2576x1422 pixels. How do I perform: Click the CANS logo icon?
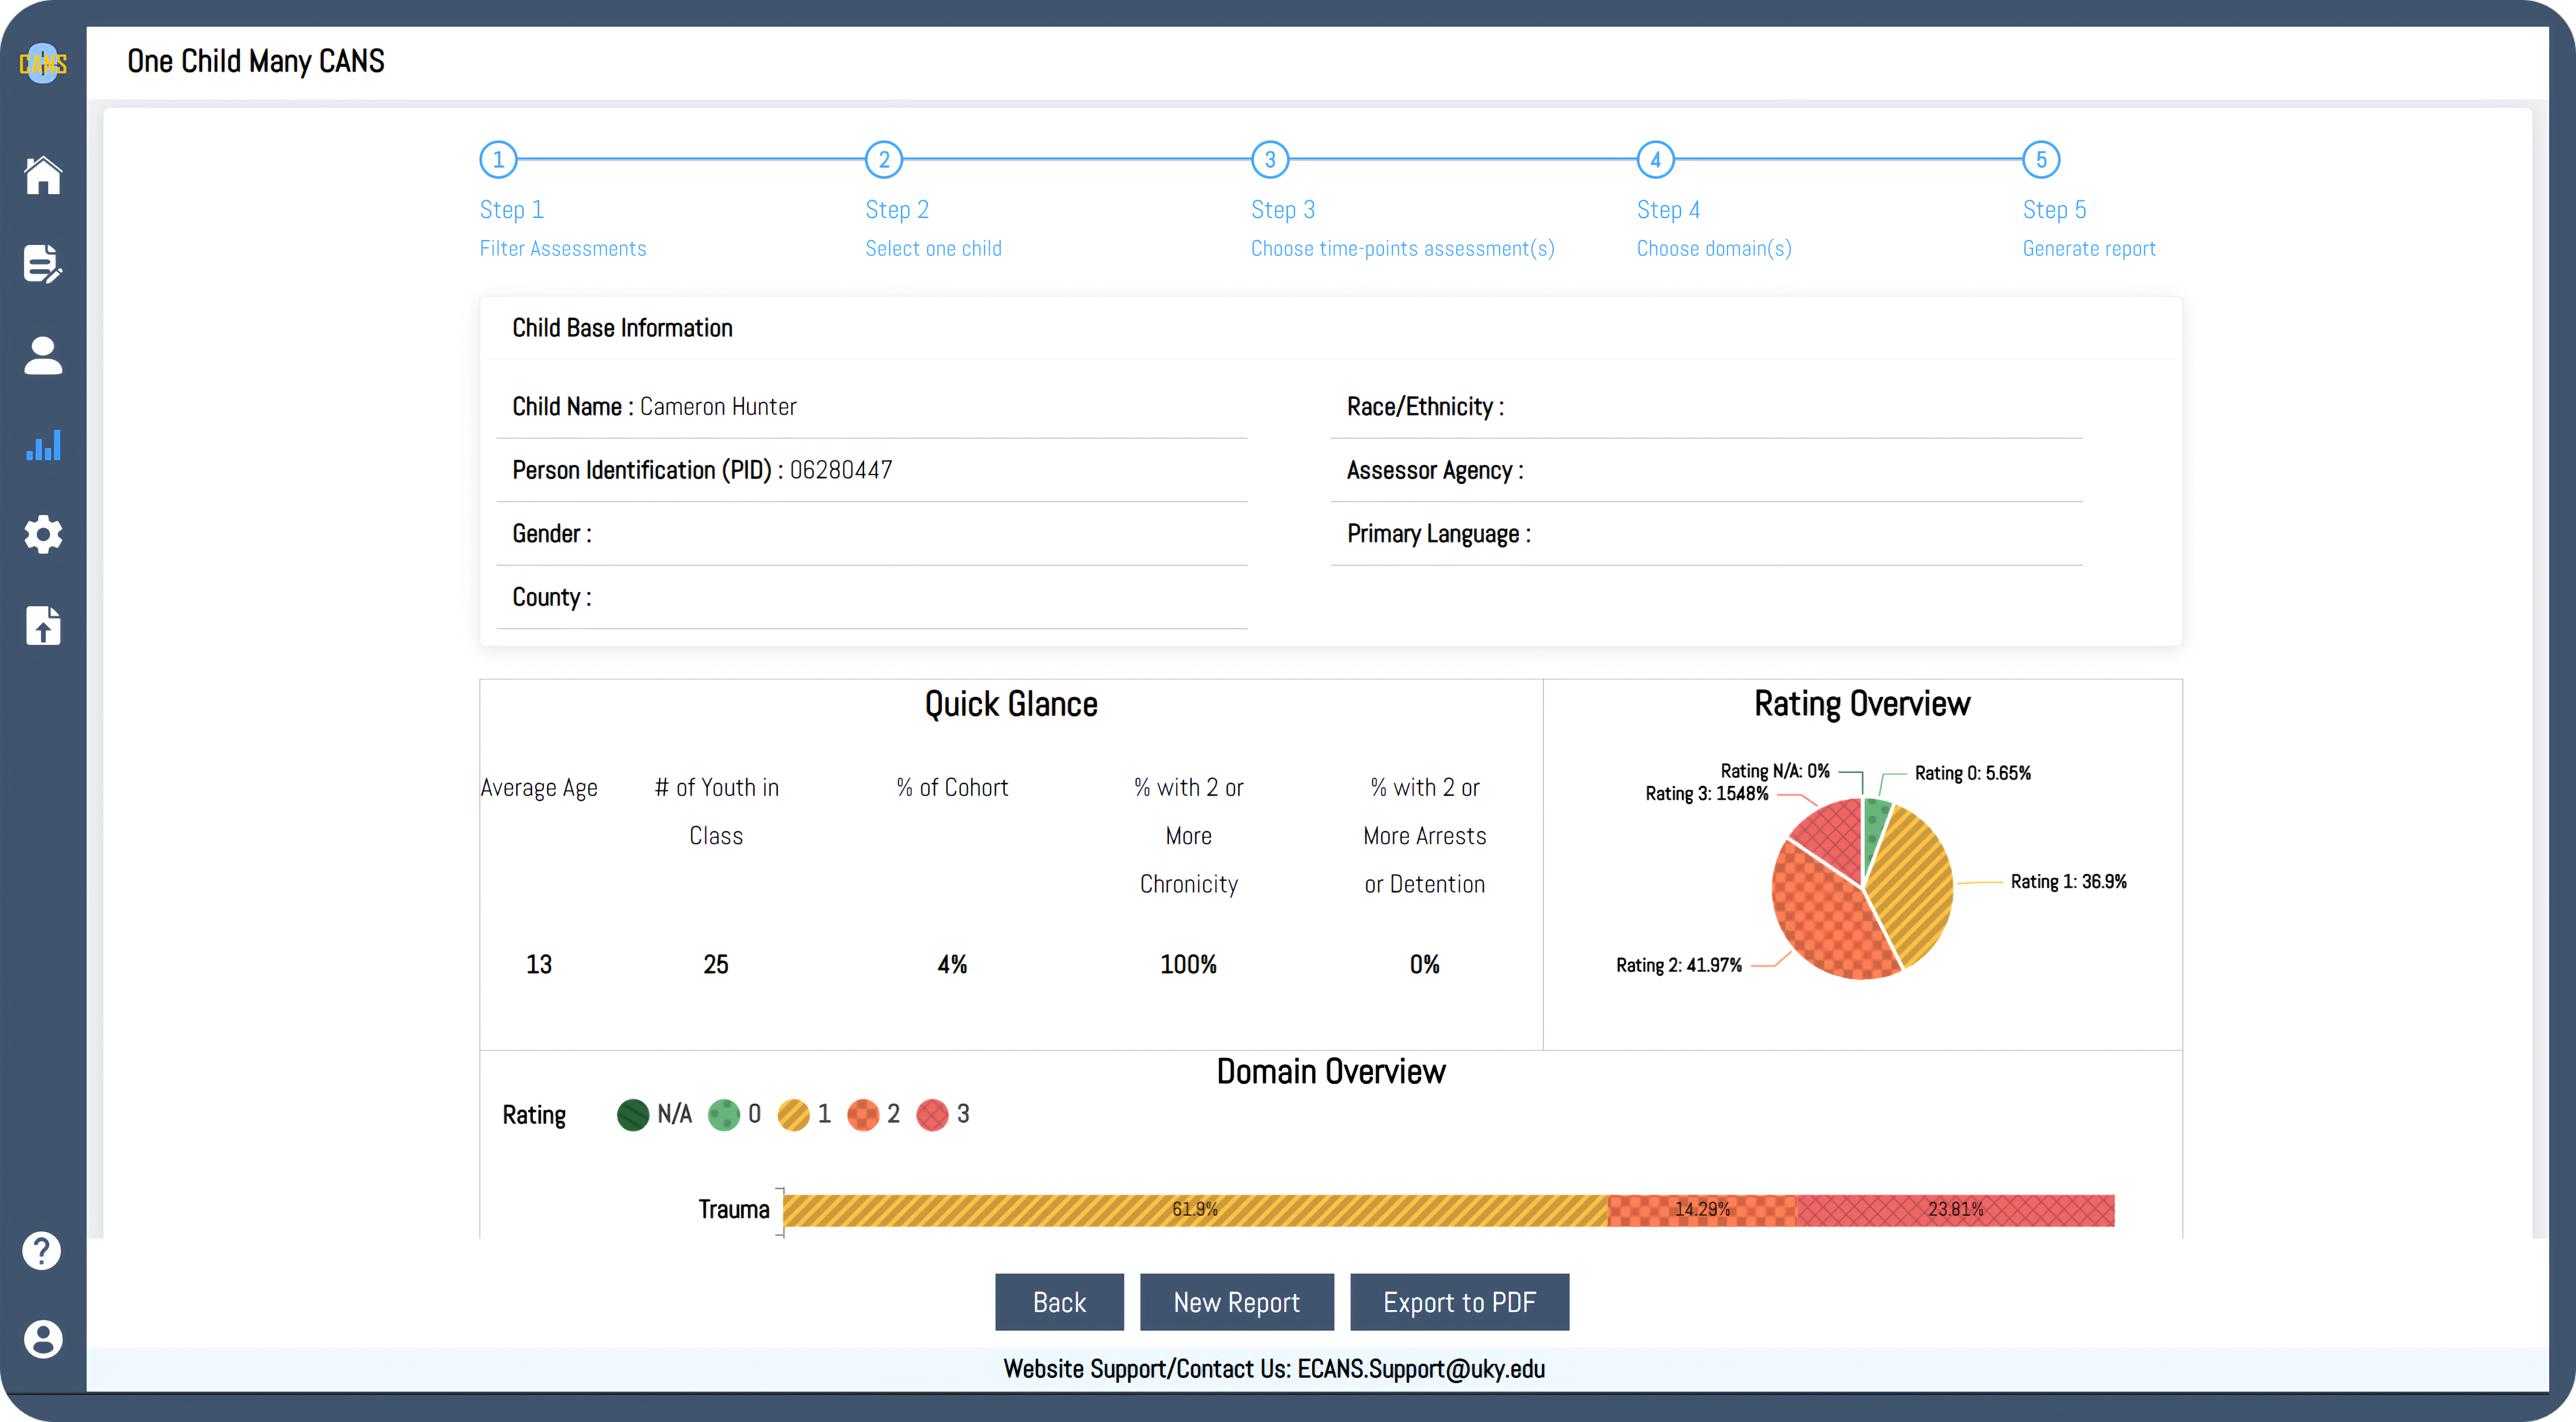click(43, 63)
